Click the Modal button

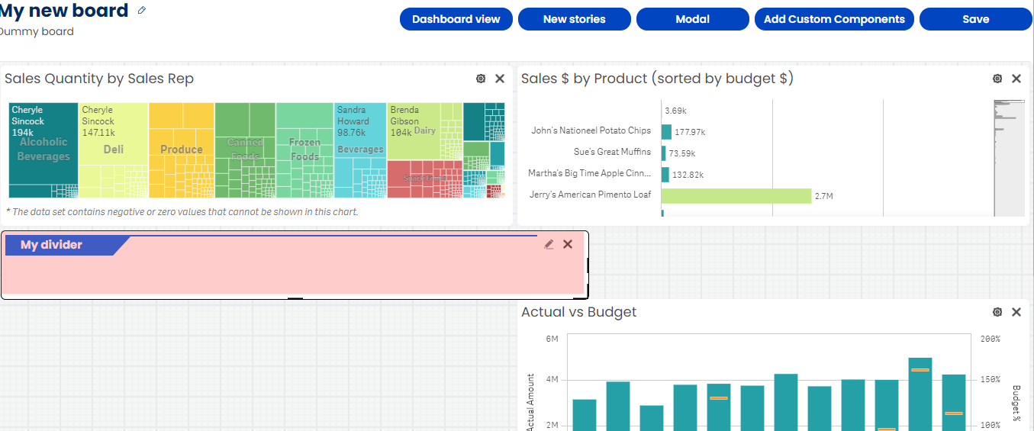693,19
